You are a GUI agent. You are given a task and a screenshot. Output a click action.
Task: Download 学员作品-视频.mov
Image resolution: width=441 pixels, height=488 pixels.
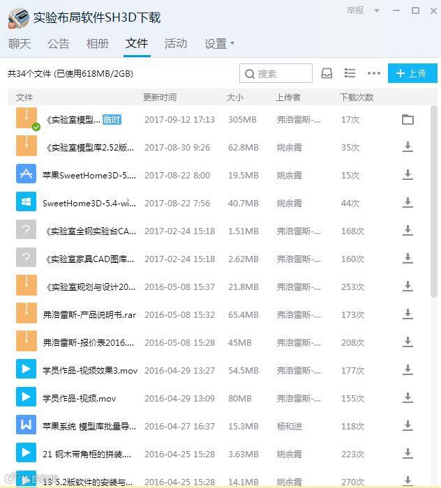(x=408, y=398)
